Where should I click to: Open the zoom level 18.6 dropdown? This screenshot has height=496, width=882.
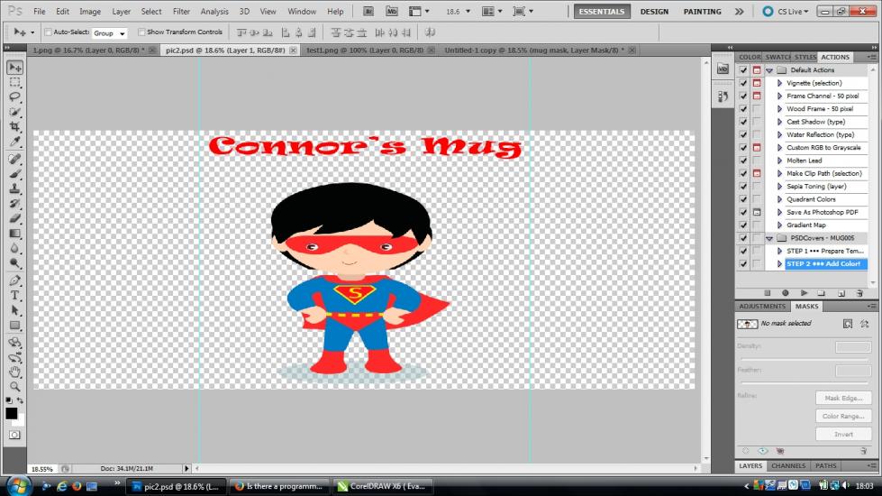(x=468, y=11)
